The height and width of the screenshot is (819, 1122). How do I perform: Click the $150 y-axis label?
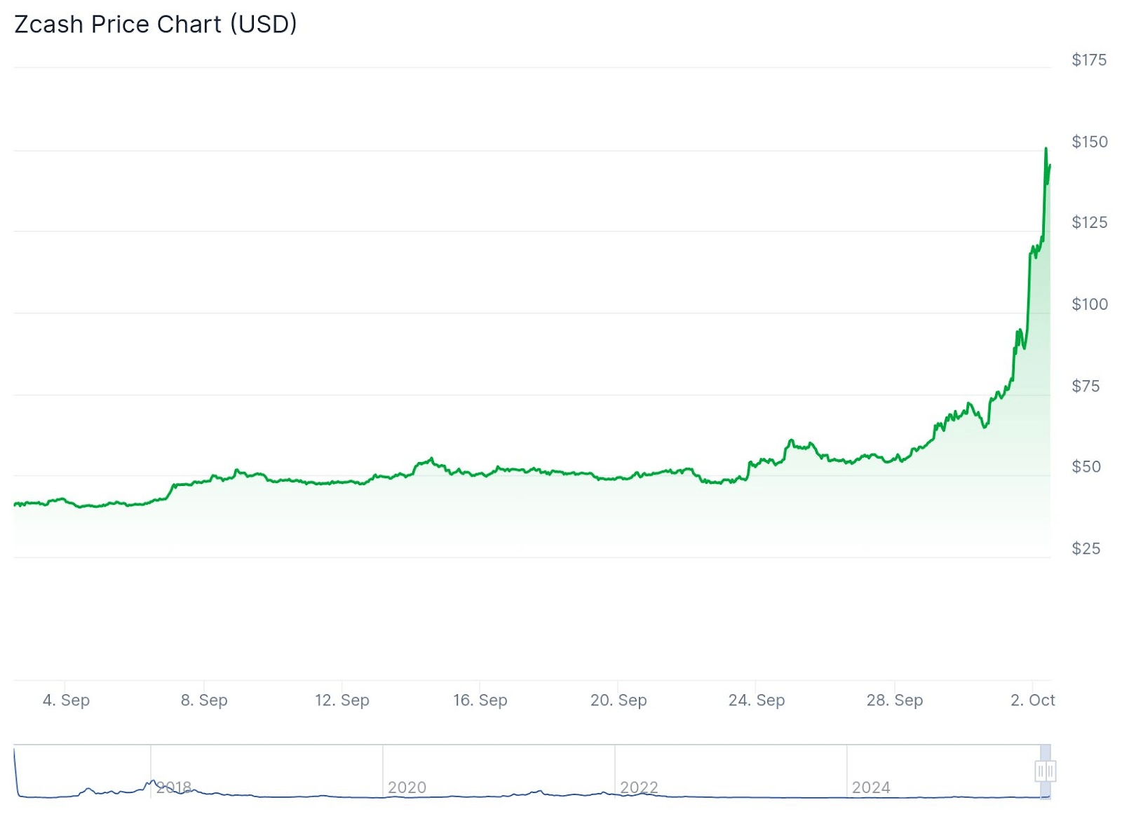tap(1090, 142)
